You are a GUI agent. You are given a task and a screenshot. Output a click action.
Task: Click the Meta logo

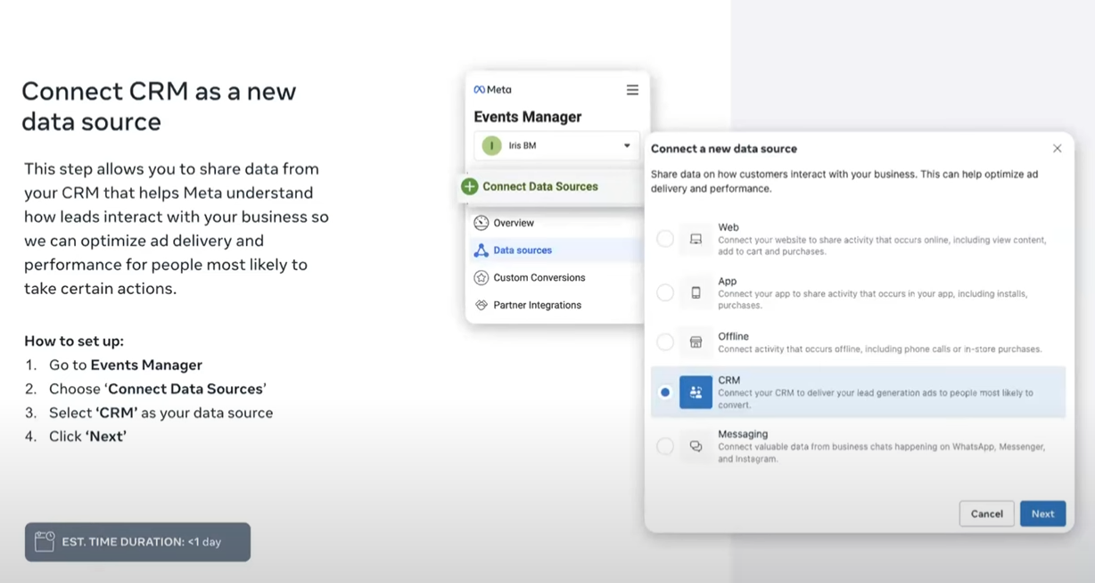pos(492,90)
